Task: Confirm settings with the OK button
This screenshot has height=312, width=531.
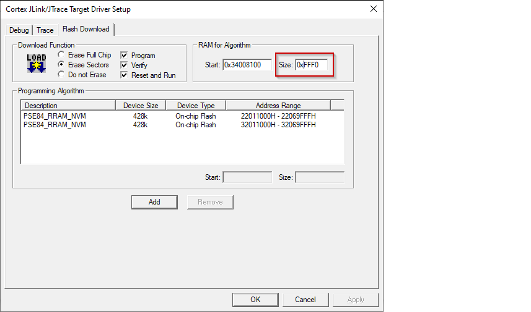Action: click(255, 300)
